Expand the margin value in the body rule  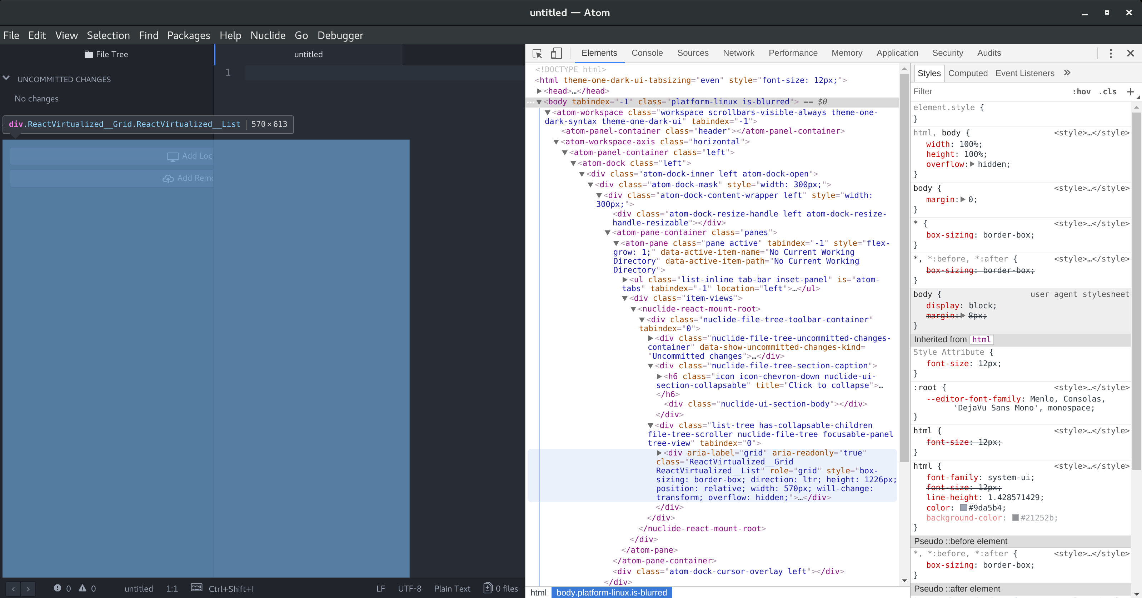(x=963, y=200)
